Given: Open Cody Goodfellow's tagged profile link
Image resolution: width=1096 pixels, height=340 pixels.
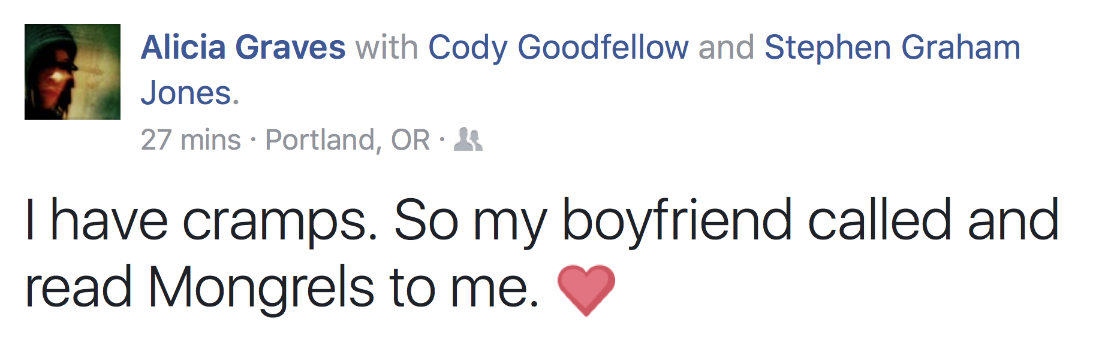Looking at the screenshot, I should point(558,47).
